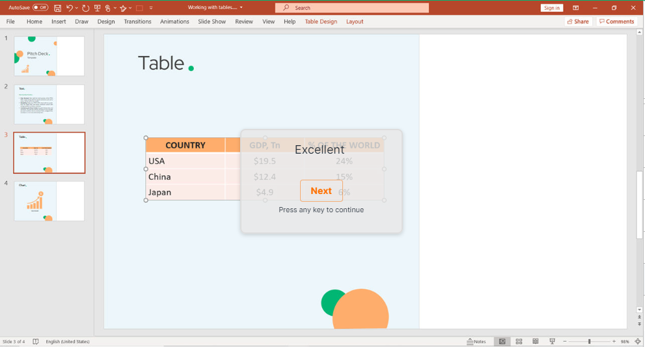Switch to Normal view in status bar

[502, 341]
